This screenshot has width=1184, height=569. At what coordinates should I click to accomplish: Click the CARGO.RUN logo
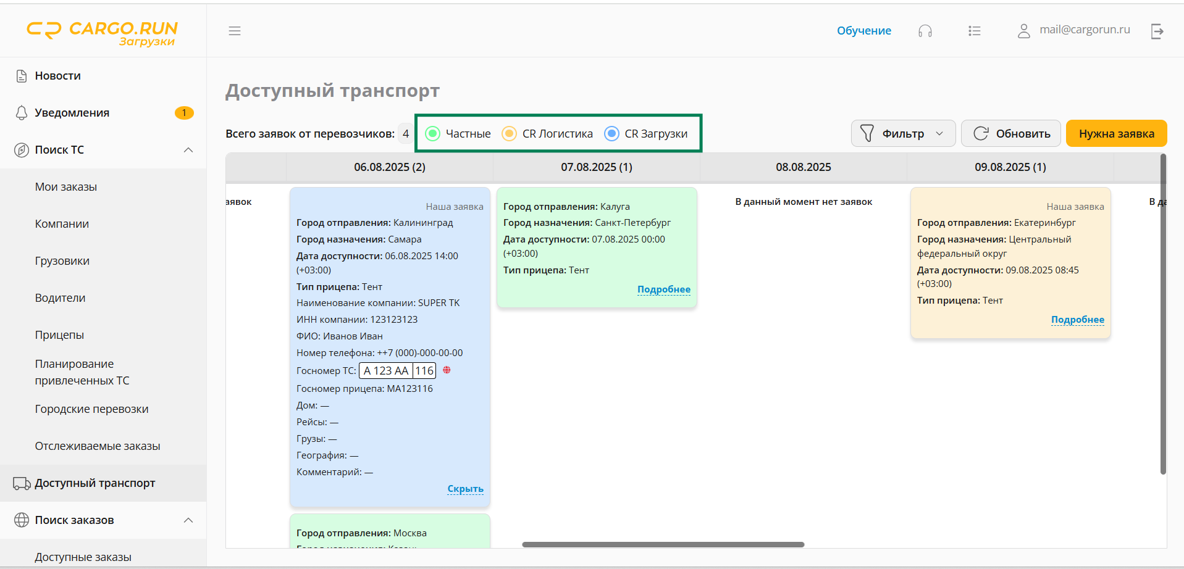(x=103, y=32)
